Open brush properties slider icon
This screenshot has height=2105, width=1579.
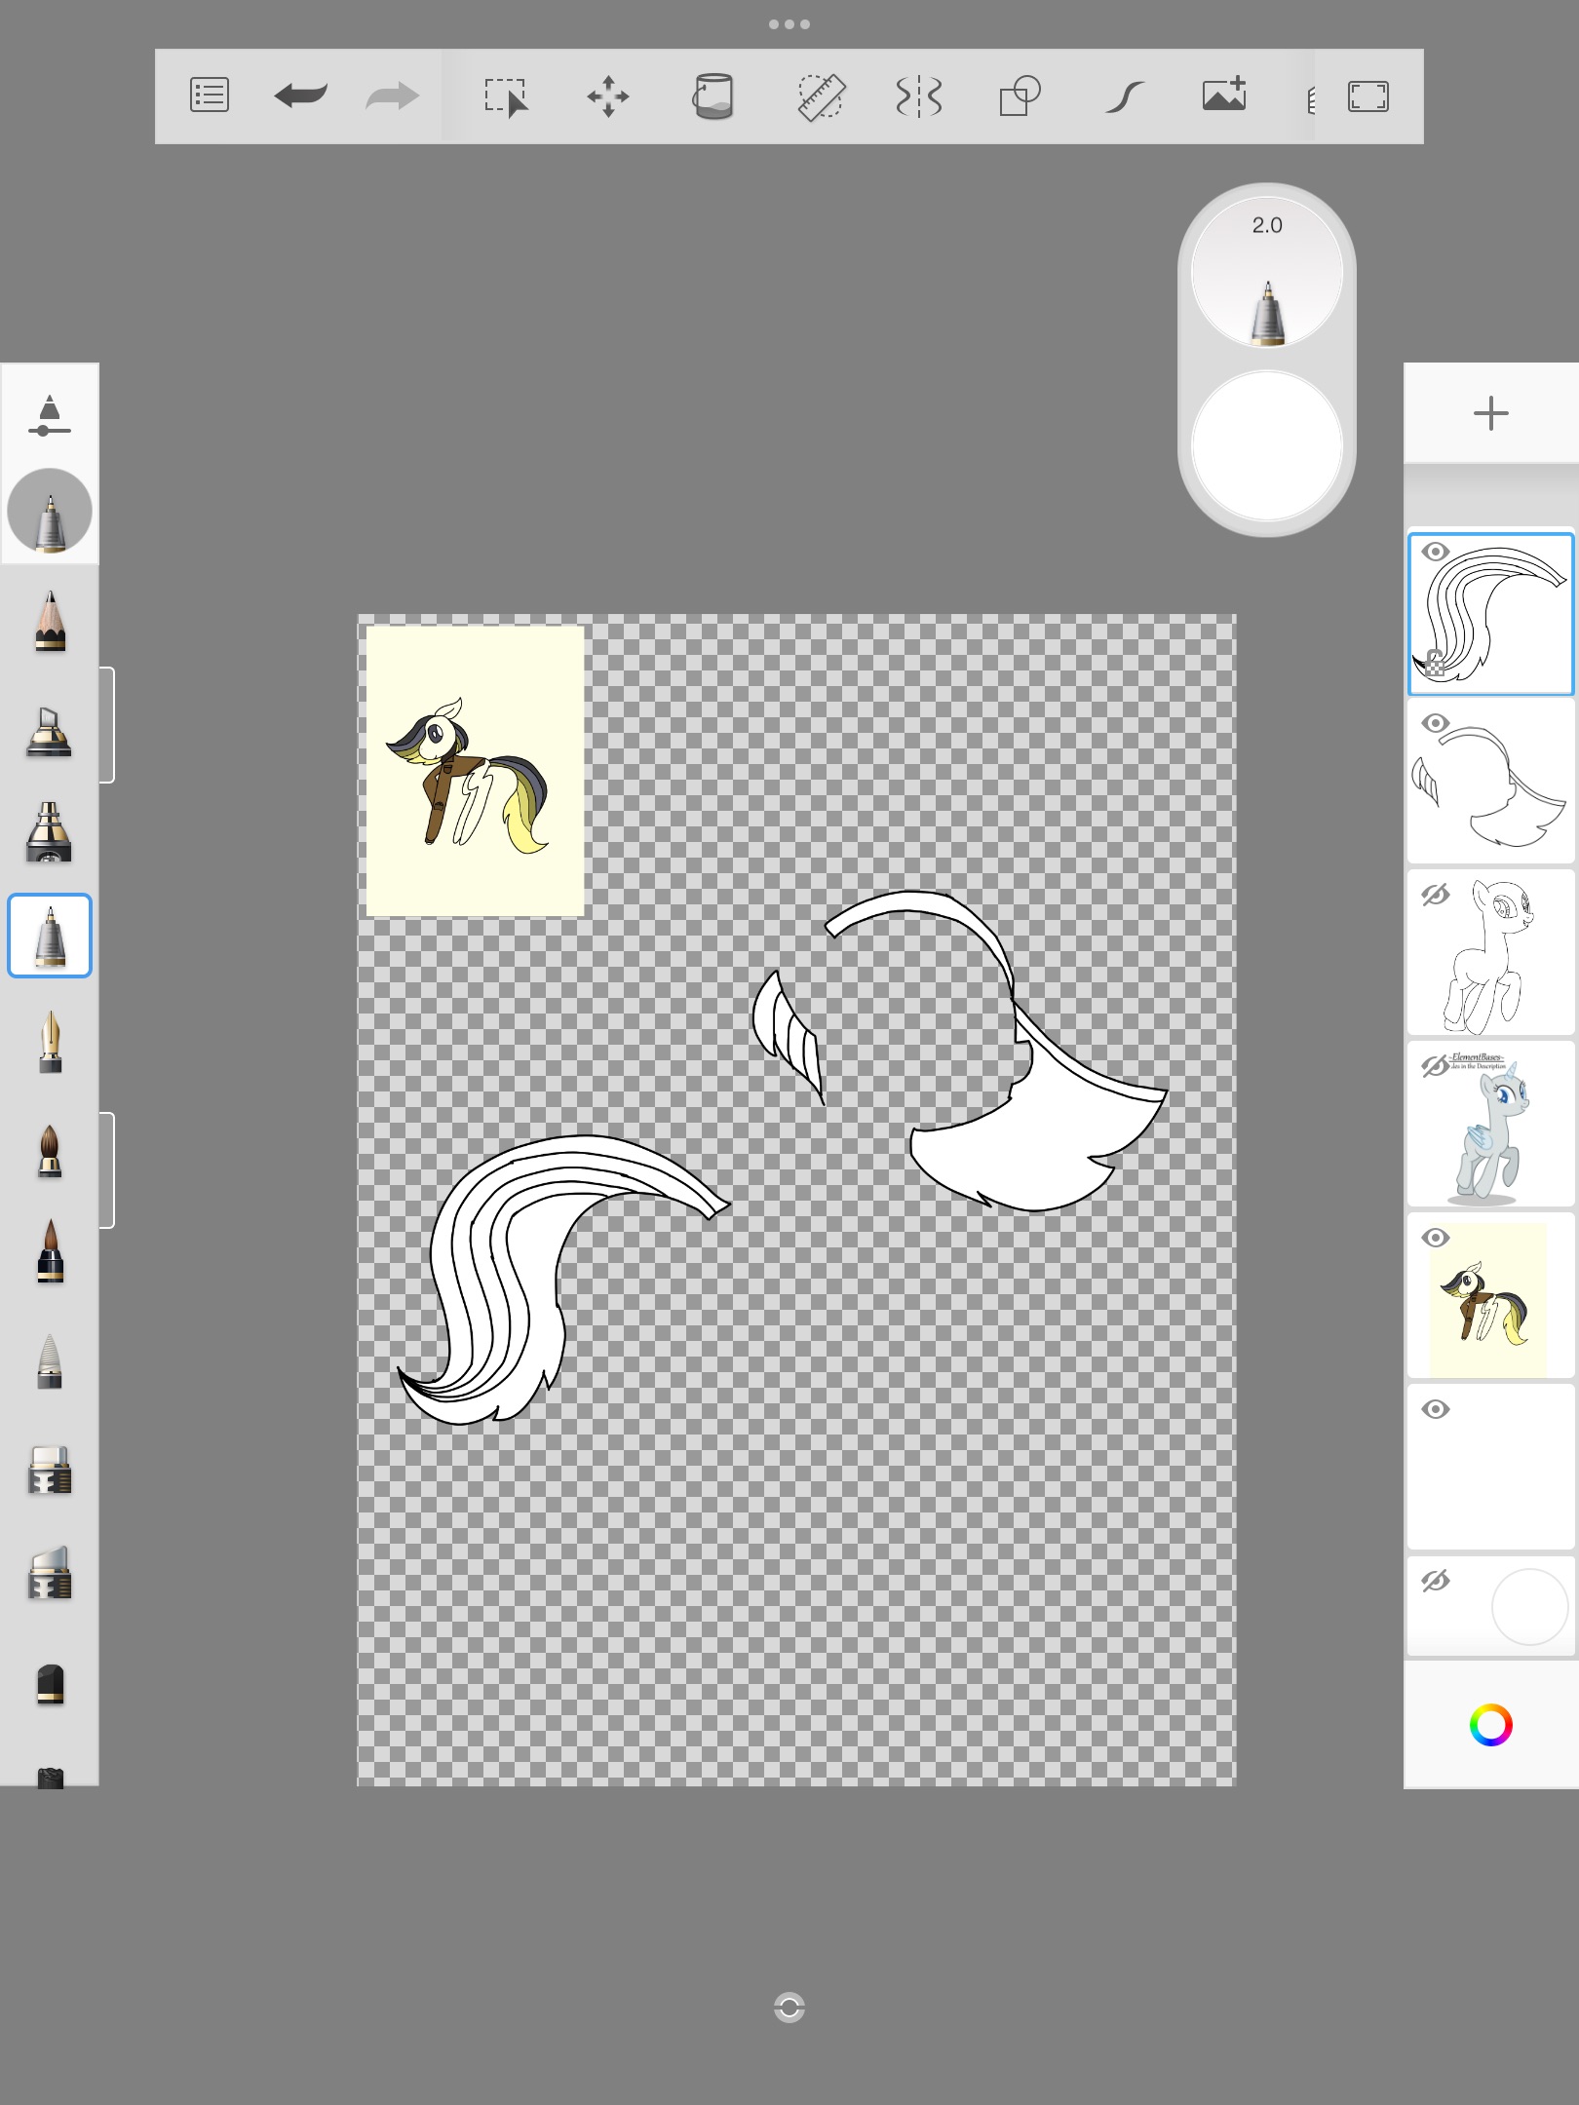pyautogui.click(x=50, y=415)
